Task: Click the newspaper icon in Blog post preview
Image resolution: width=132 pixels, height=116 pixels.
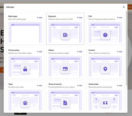Action: tap(65, 35)
